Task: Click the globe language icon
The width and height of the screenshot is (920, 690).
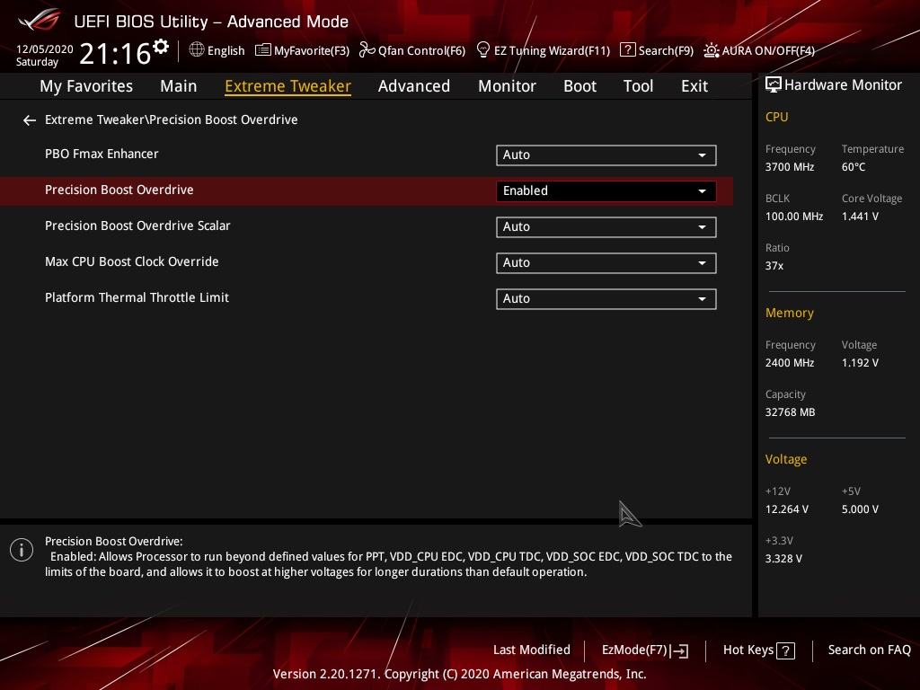Action: (x=197, y=50)
